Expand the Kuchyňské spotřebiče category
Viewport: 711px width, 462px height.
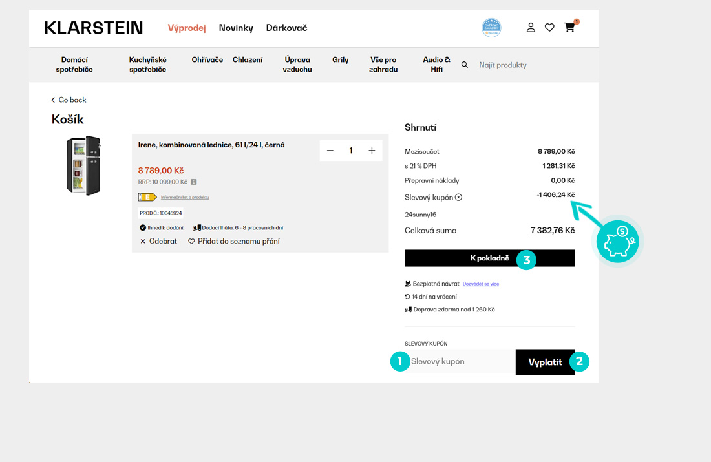click(147, 65)
